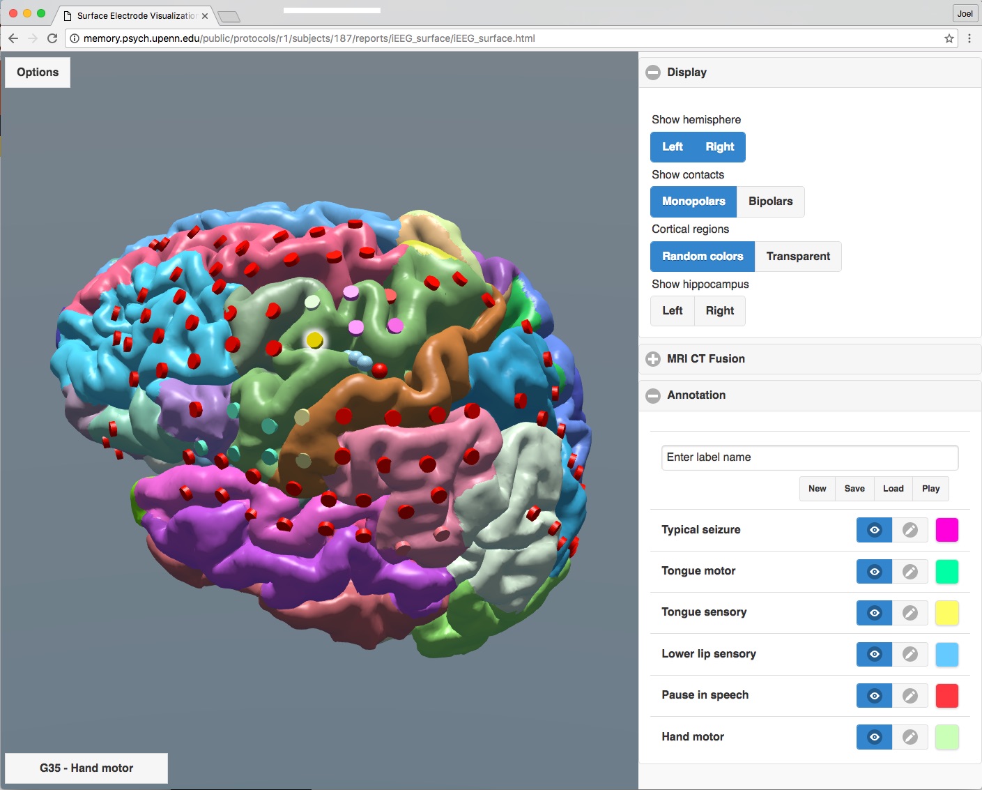Collapse the Display panel

(653, 73)
